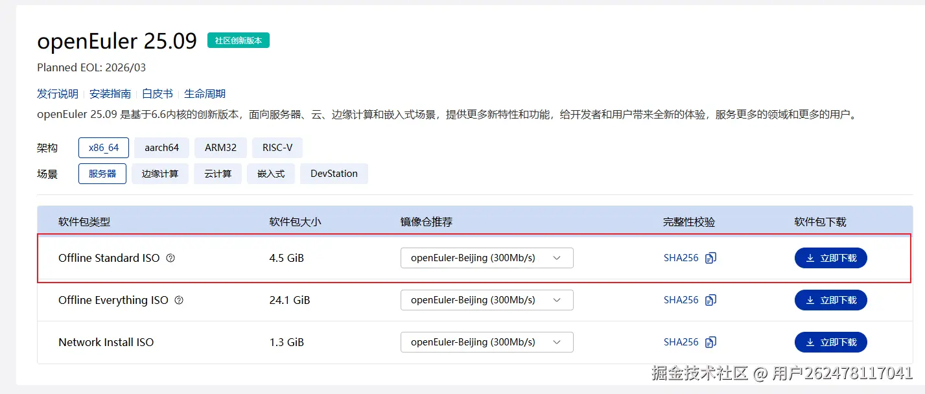Copy SHA256 for Offline Standard ISO
The height and width of the screenshot is (394, 925).
click(710, 258)
